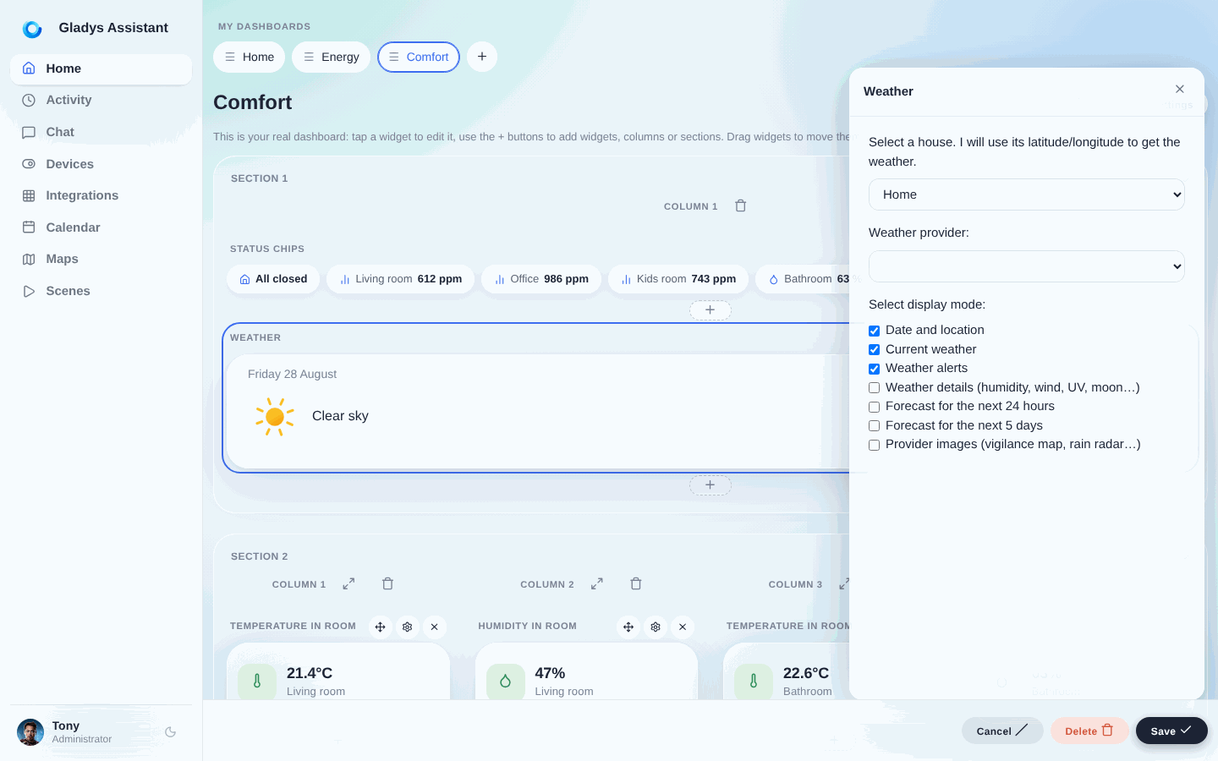
Task: Click the Comfort dashboard title
Action: pyautogui.click(x=252, y=102)
